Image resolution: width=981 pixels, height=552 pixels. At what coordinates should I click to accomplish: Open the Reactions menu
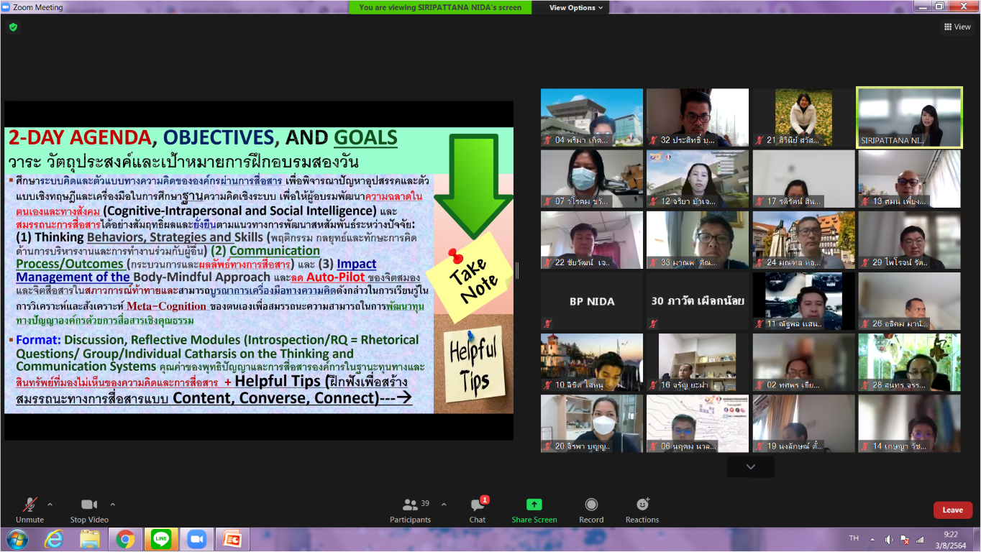point(642,505)
